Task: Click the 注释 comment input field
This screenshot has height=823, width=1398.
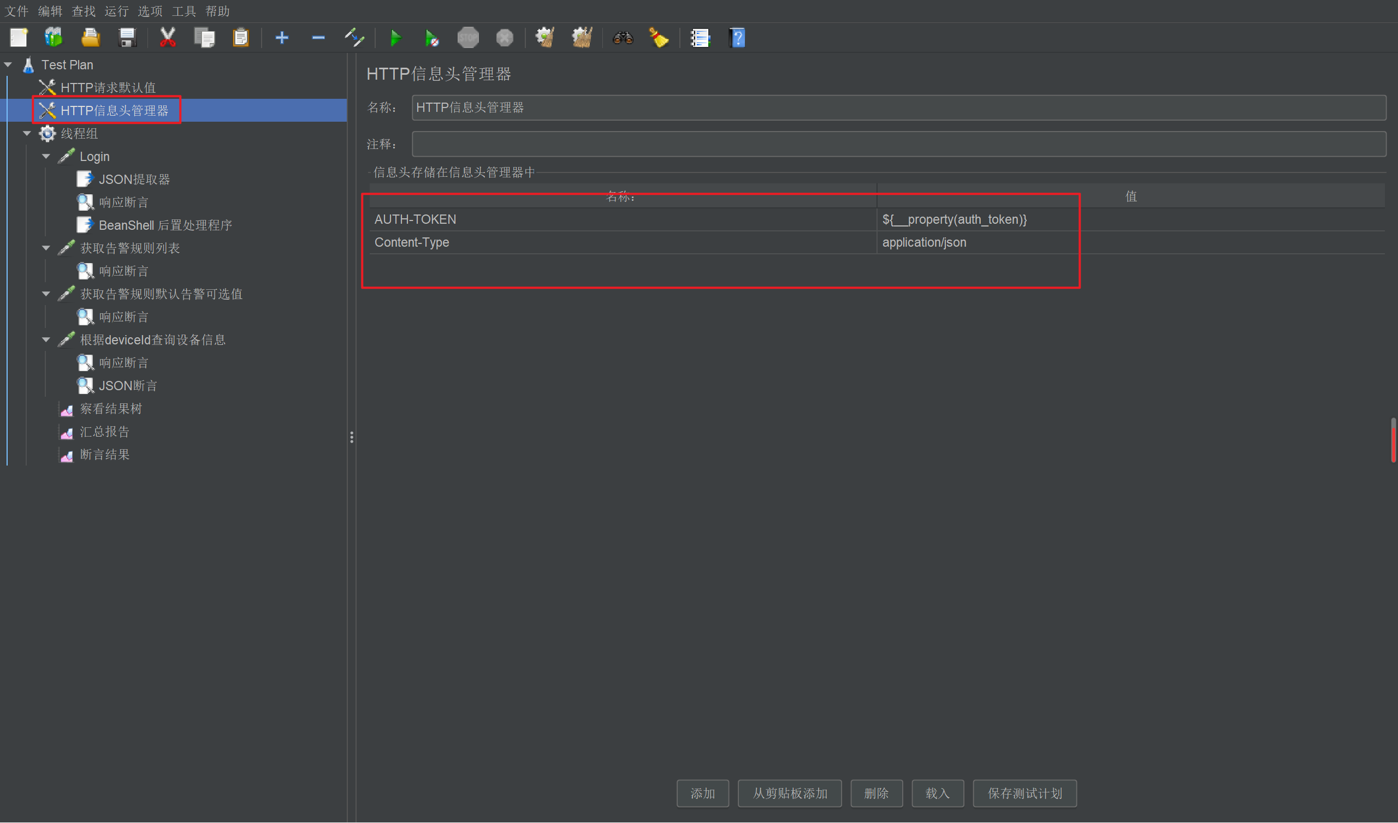Action: pyautogui.click(x=899, y=144)
